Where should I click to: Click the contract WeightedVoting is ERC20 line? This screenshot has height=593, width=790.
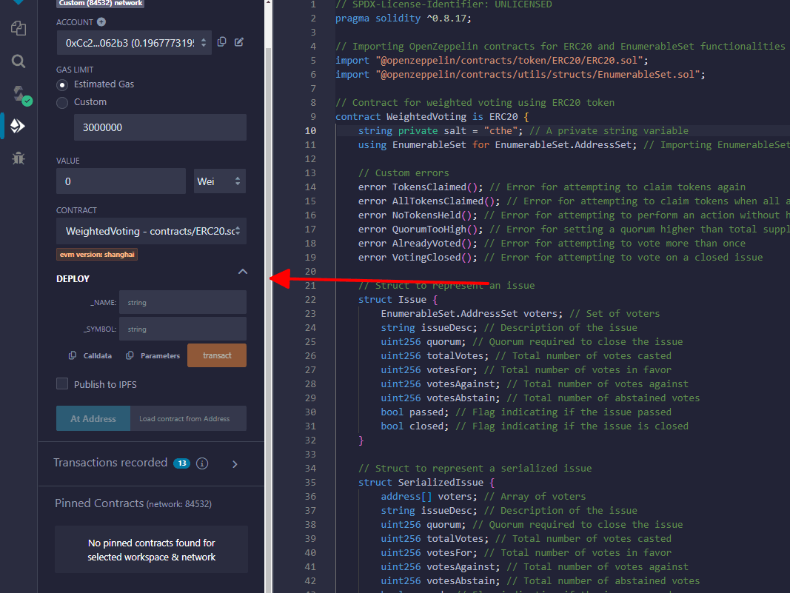[x=432, y=117]
